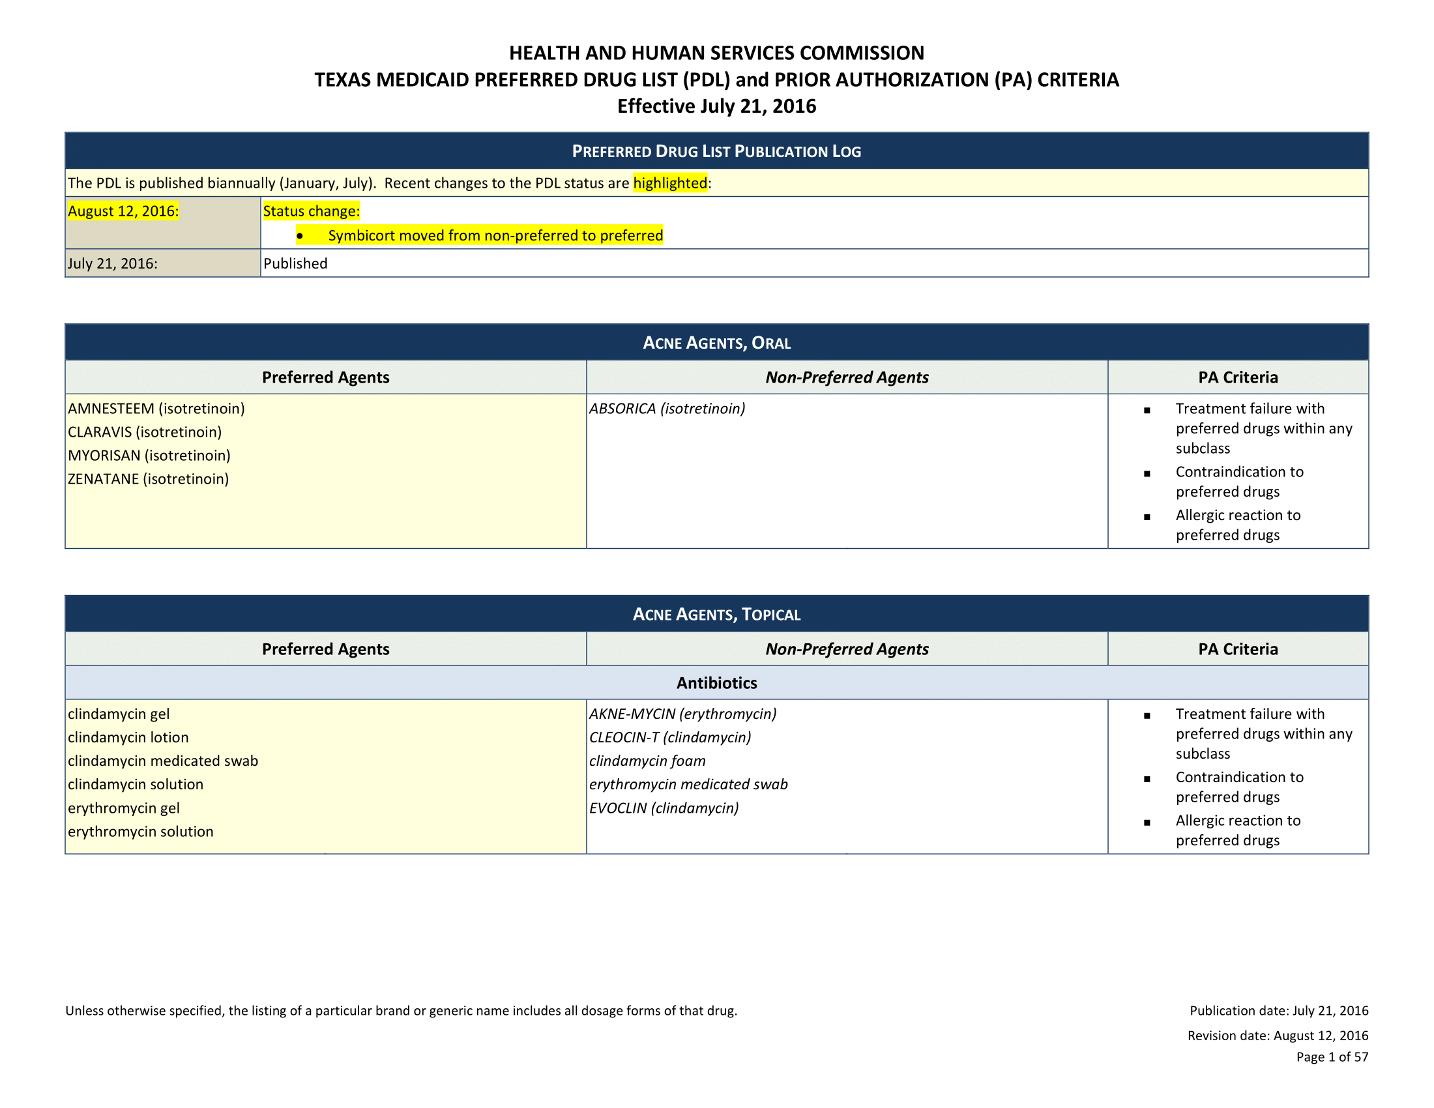Viewport: 1434px width, 1108px height.
Task: Select clindamycin medicated swab entry
Action: 163,761
